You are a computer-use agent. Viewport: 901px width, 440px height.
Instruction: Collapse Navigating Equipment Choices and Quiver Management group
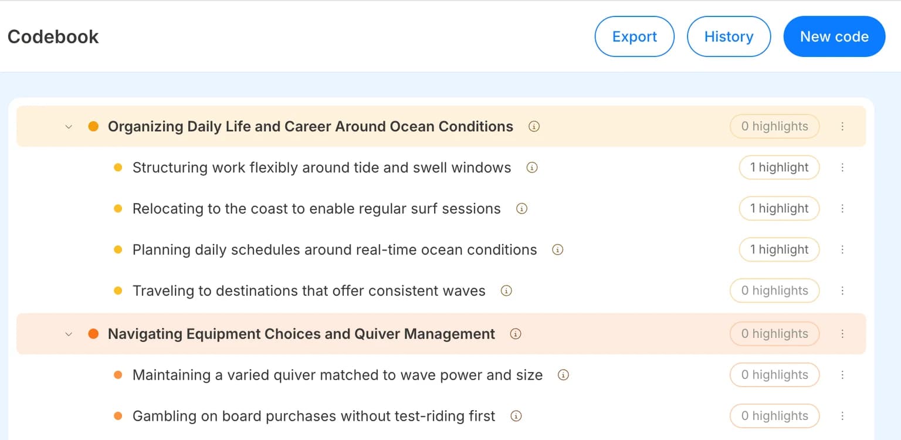click(69, 334)
